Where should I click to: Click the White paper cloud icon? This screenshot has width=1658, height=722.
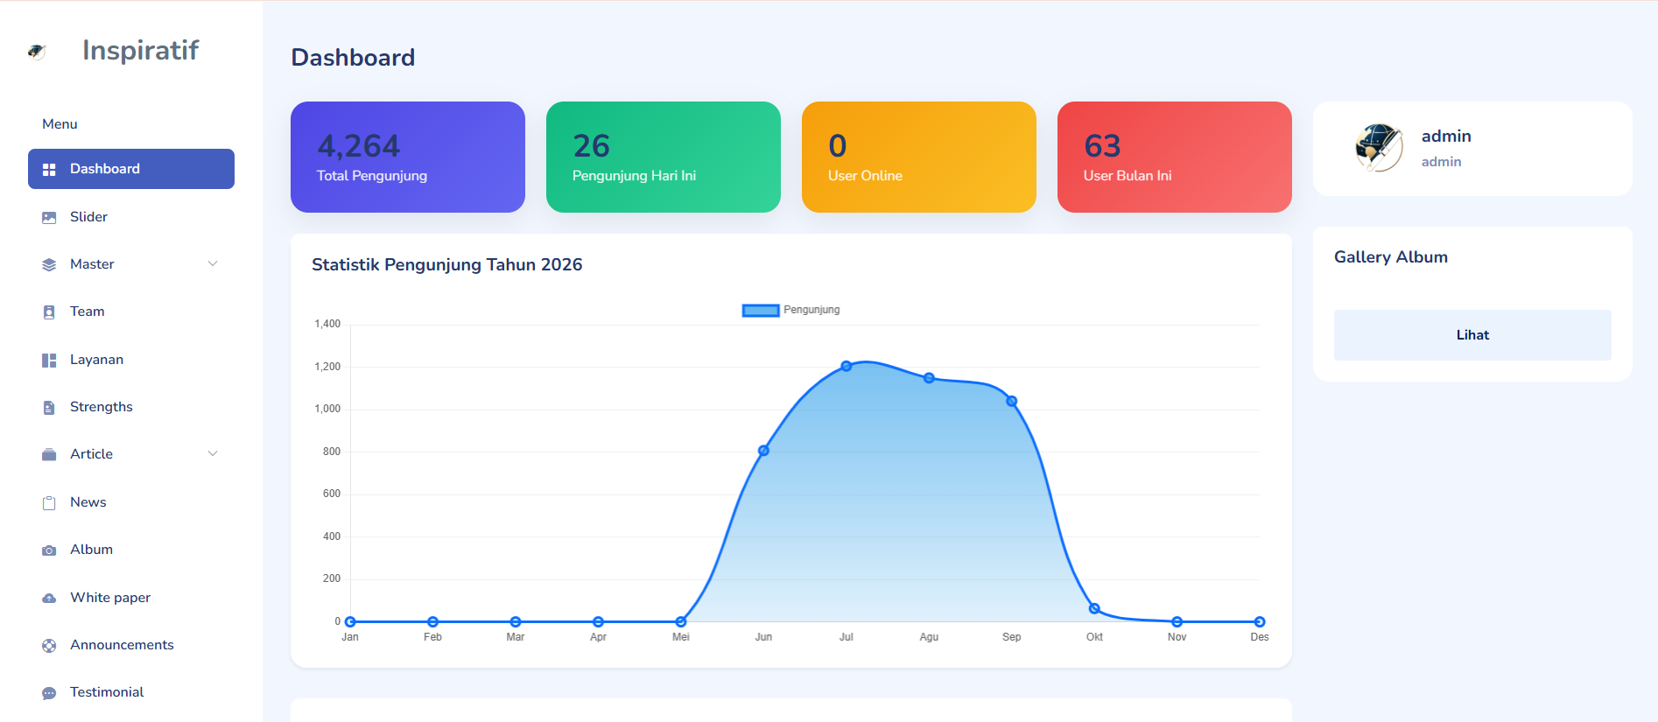49,598
